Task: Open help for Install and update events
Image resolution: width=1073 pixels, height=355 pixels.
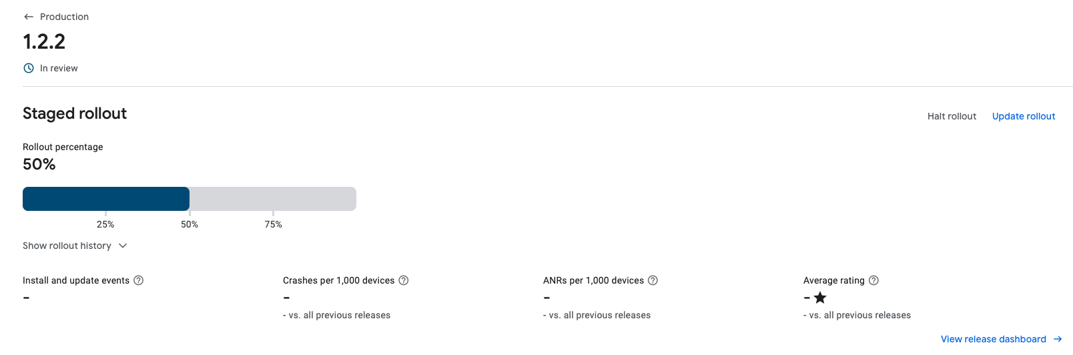Action: coord(139,280)
